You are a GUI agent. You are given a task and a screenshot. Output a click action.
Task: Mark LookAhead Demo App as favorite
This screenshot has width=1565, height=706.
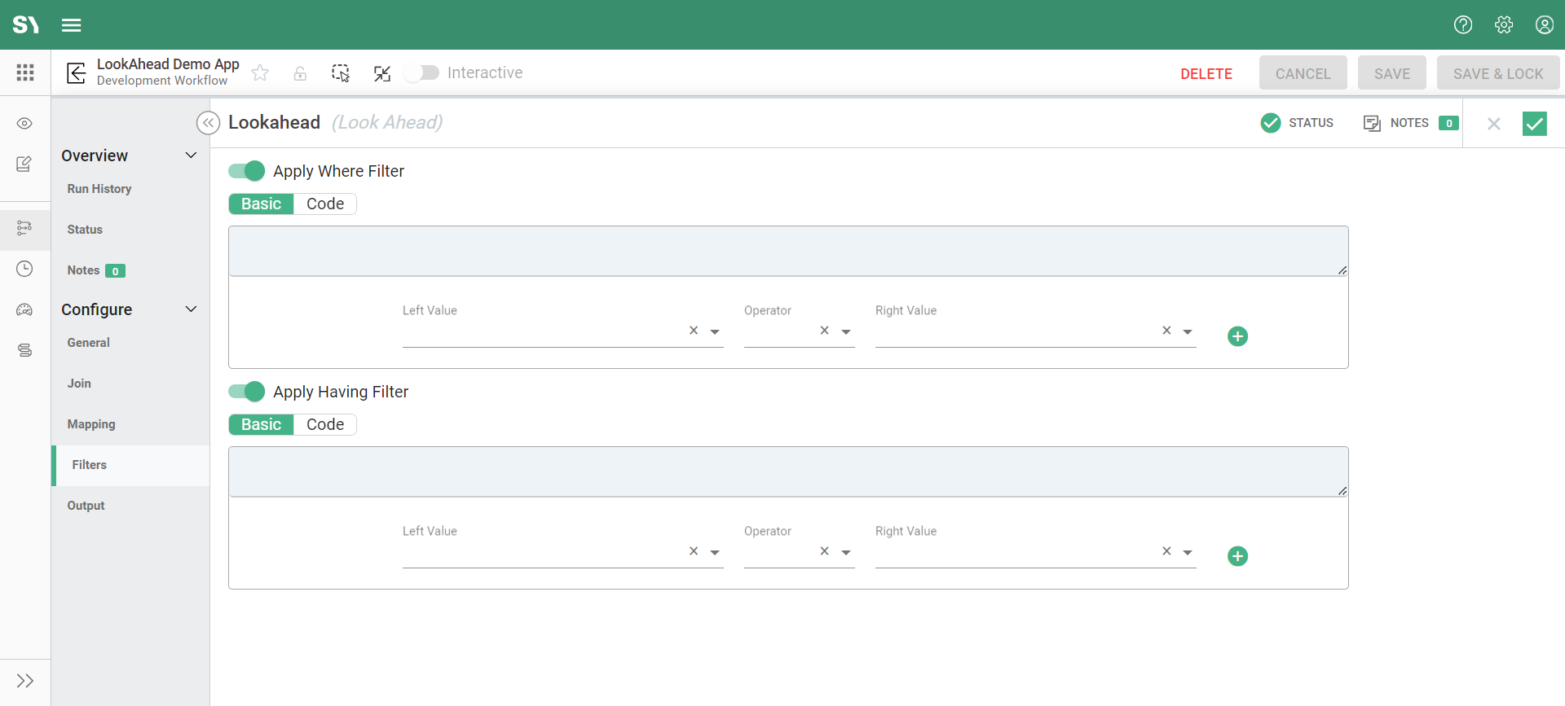(x=260, y=73)
